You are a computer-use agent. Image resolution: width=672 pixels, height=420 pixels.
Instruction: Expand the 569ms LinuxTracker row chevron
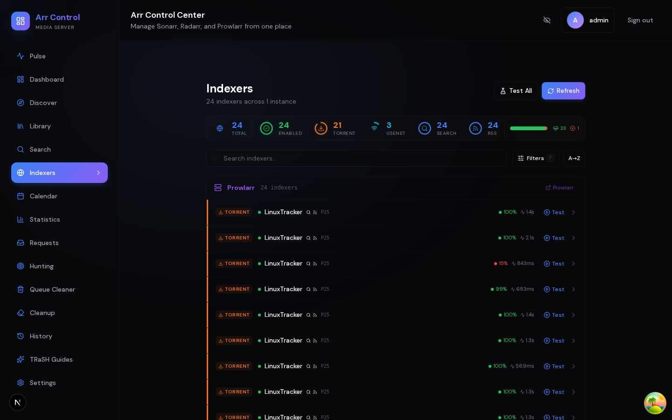tap(574, 366)
